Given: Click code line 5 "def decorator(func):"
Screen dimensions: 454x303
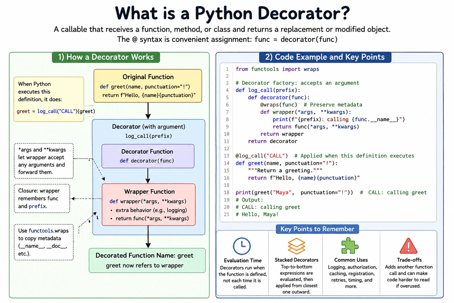Looking at the screenshot, I should point(279,98).
